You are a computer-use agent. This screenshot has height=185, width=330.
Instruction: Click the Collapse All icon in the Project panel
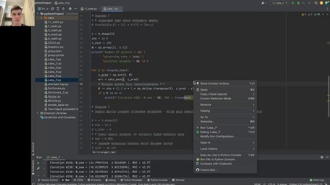(63, 9)
